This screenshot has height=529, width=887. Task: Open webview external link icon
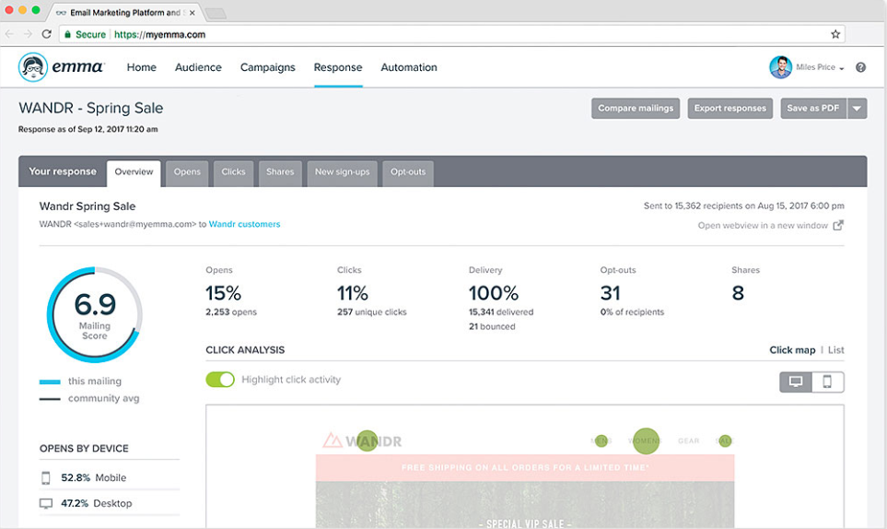tap(838, 225)
